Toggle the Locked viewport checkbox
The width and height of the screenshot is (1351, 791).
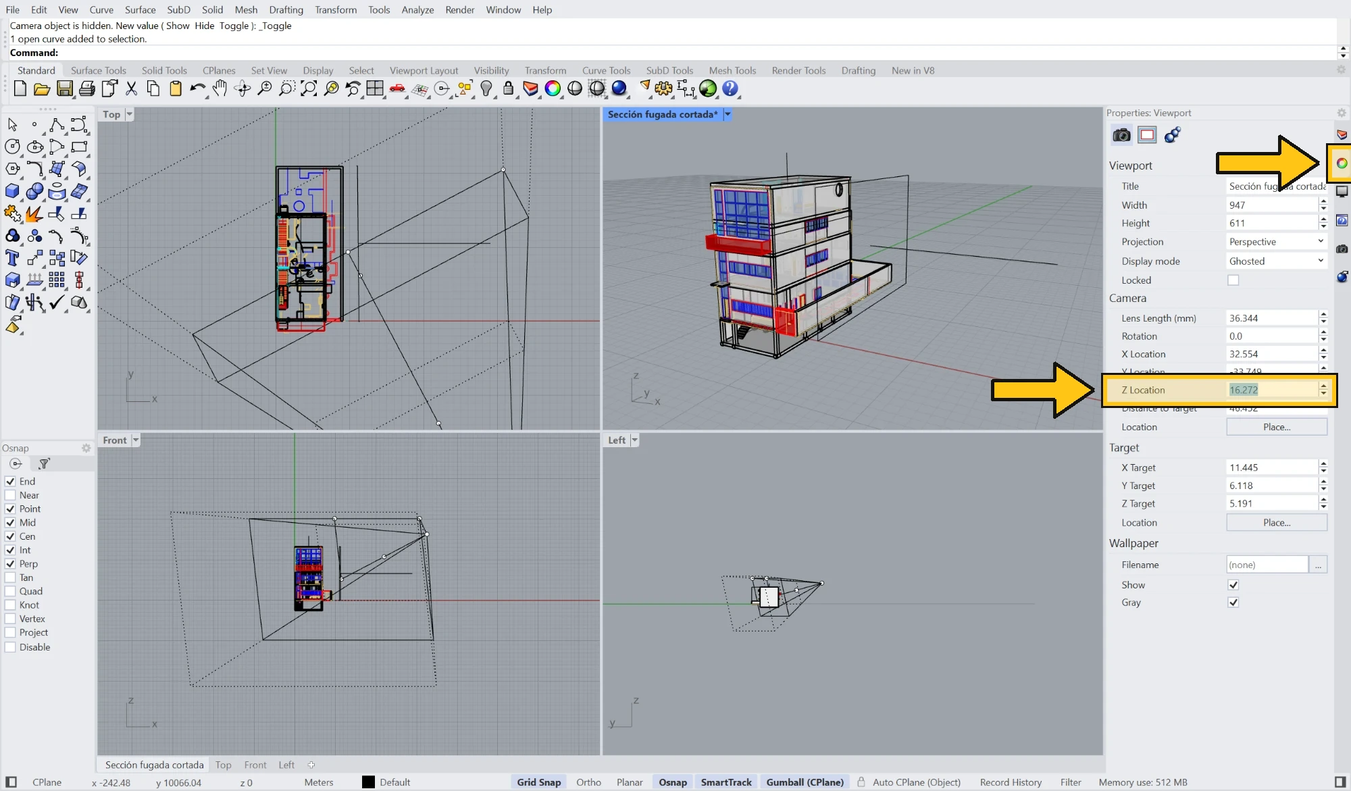(x=1233, y=280)
